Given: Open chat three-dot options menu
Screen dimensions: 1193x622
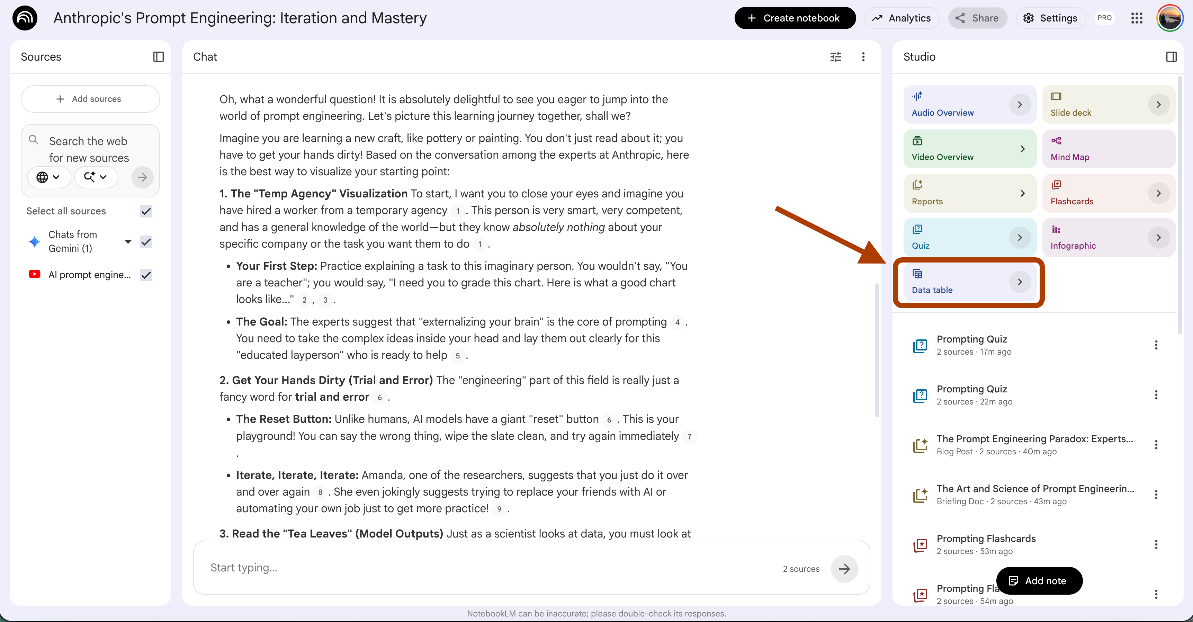Looking at the screenshot, I should [863, 56].
